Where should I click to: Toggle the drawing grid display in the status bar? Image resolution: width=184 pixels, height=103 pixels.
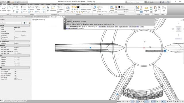123,101
